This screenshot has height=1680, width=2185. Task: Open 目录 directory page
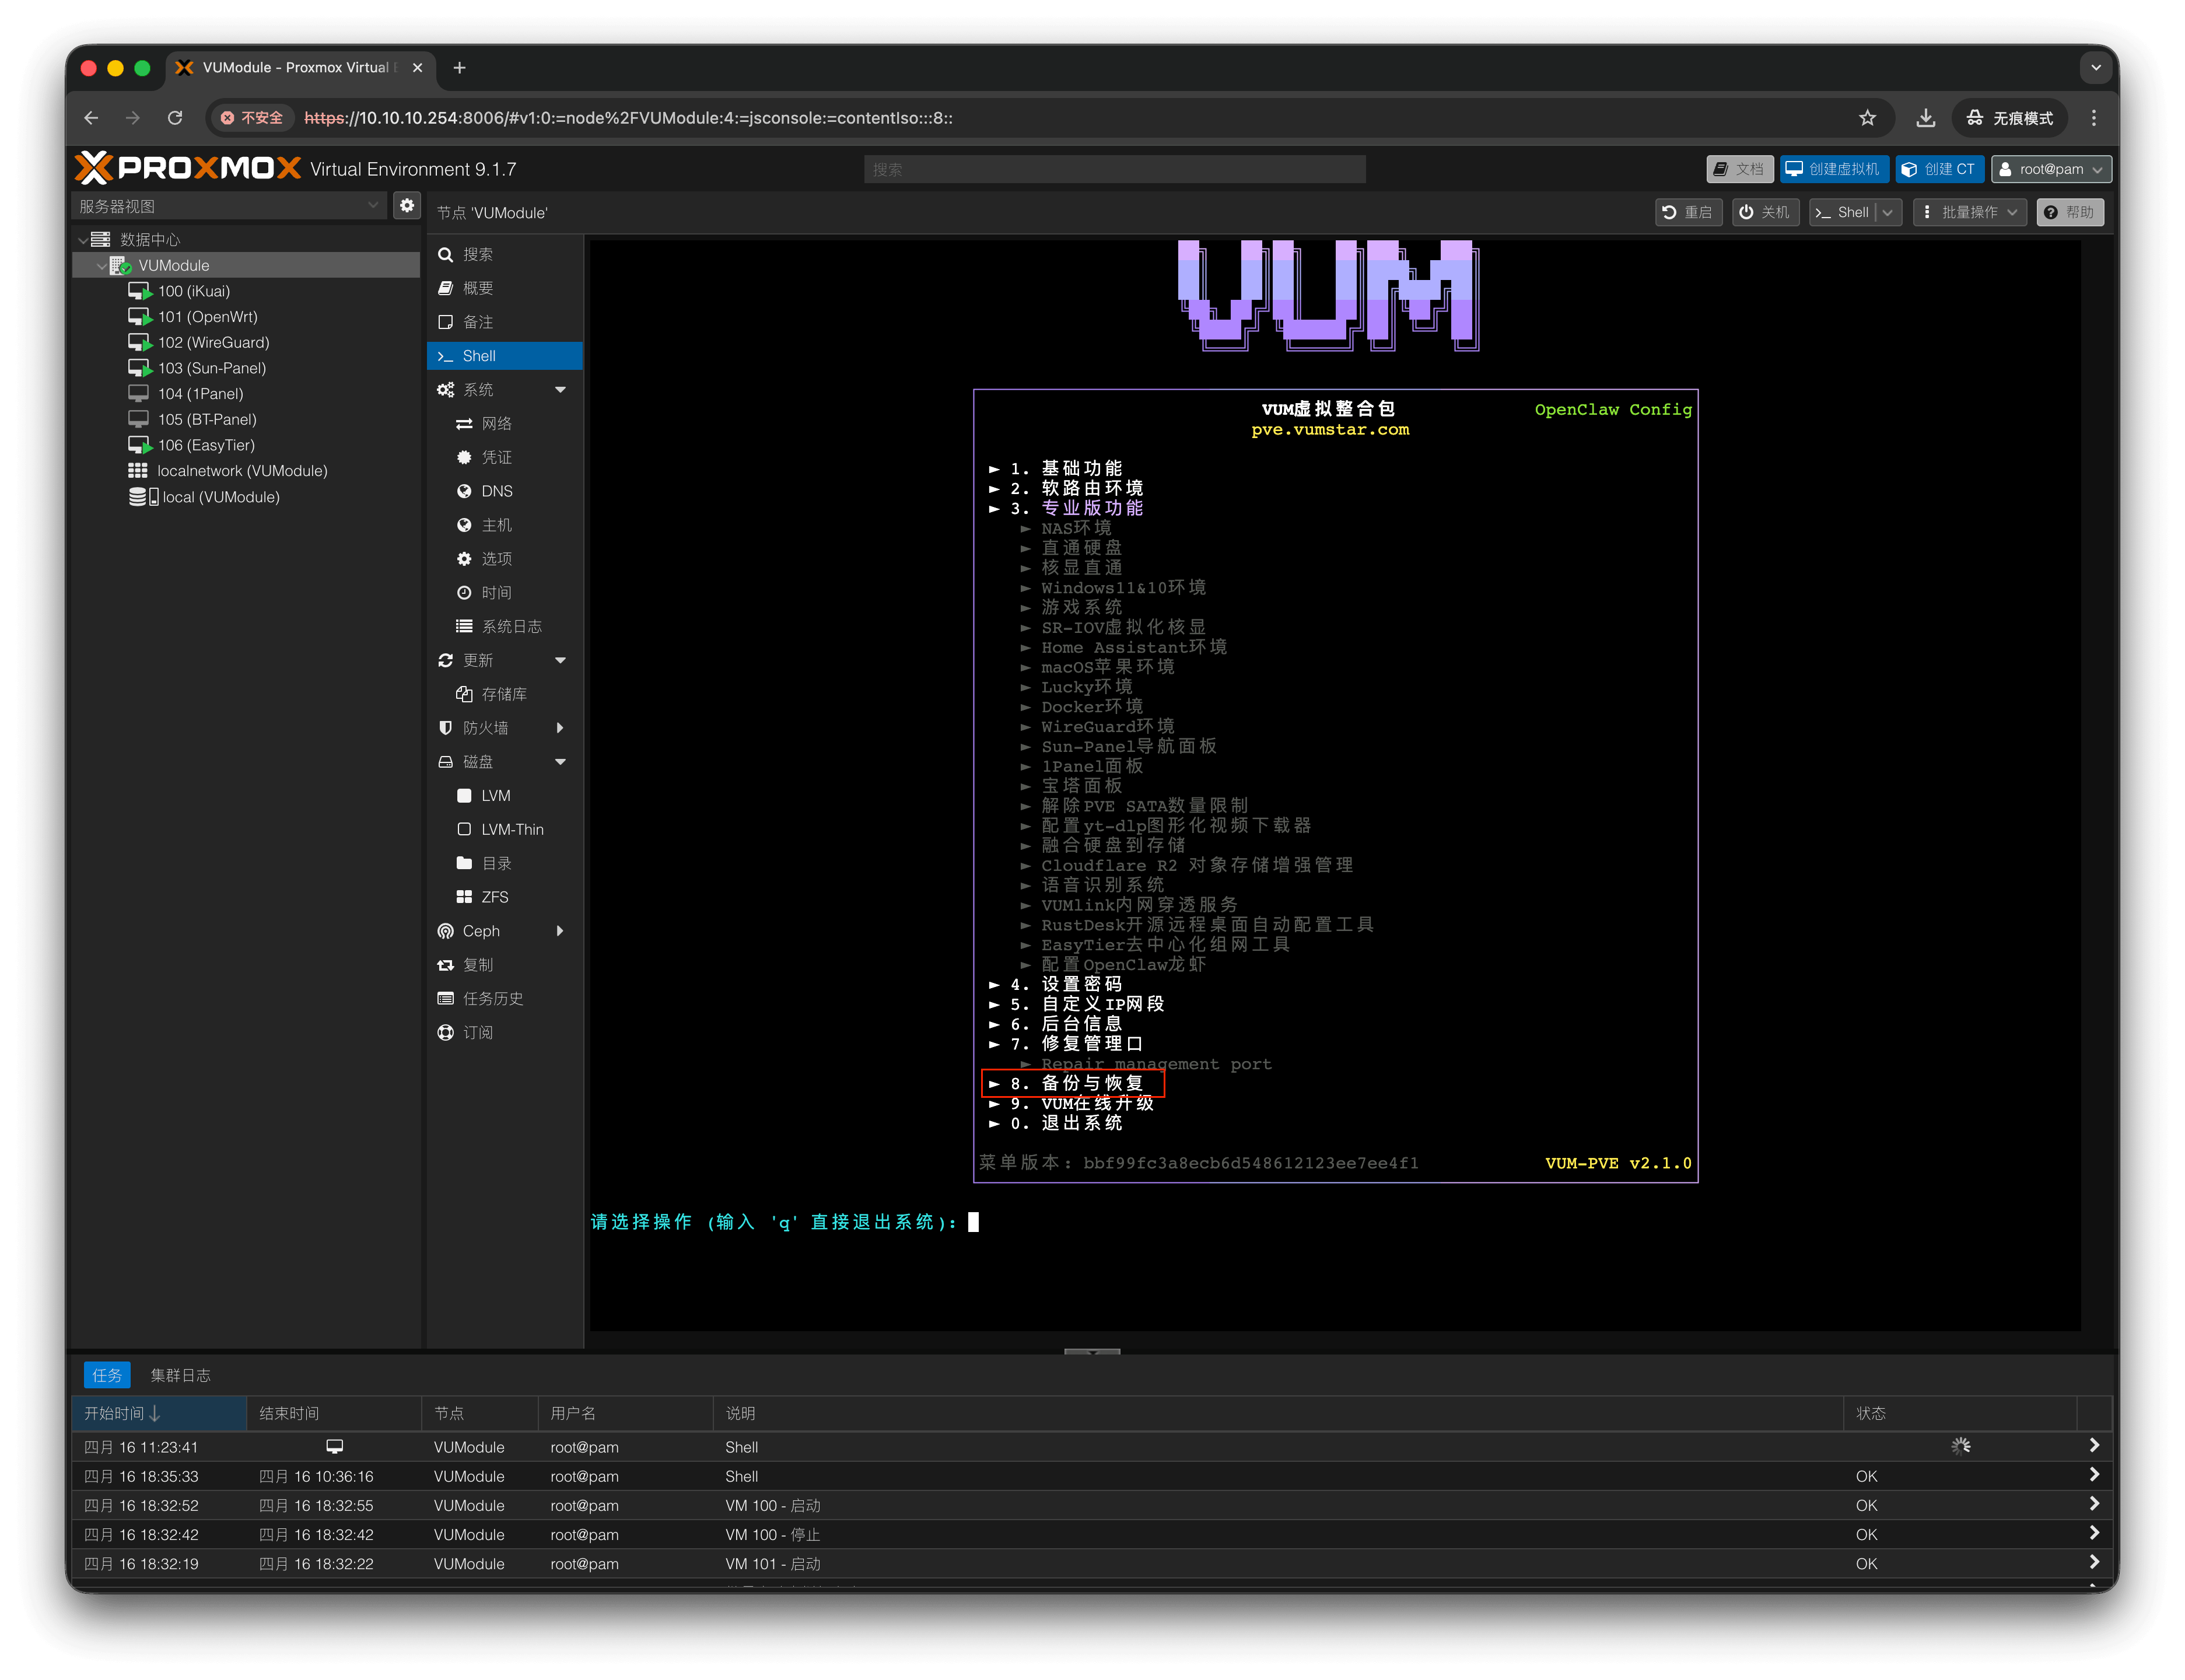coord(504,863)
